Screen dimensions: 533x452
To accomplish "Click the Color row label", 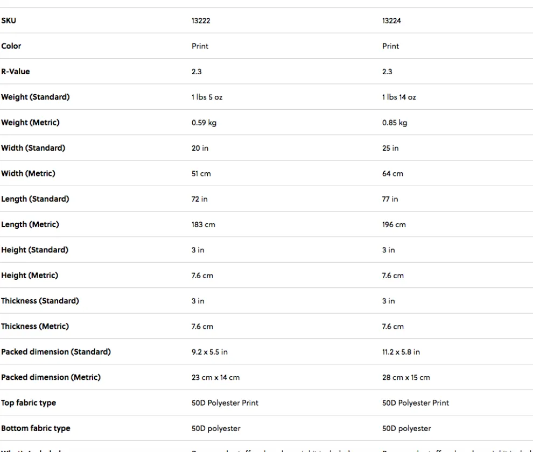I will point(11,46).
